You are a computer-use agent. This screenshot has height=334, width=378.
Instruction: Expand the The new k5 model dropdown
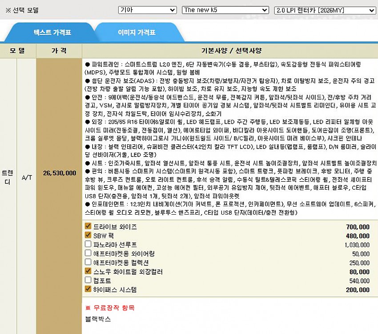[225, 10]
